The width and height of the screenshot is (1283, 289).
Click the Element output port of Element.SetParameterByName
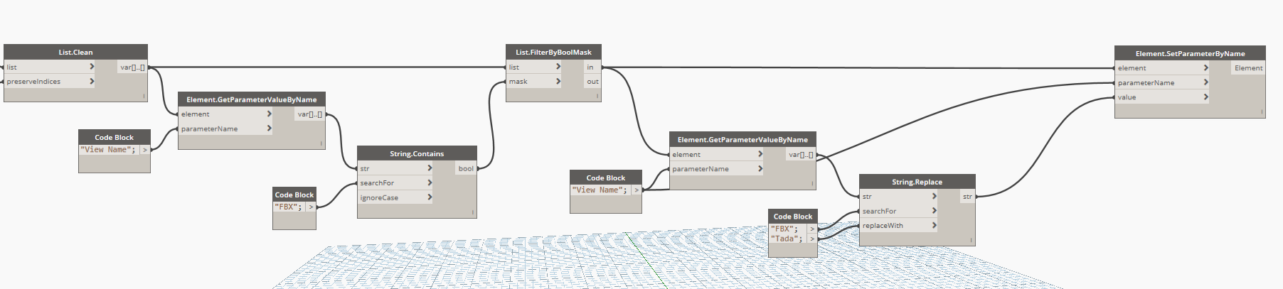click(x=1248, y=68)
